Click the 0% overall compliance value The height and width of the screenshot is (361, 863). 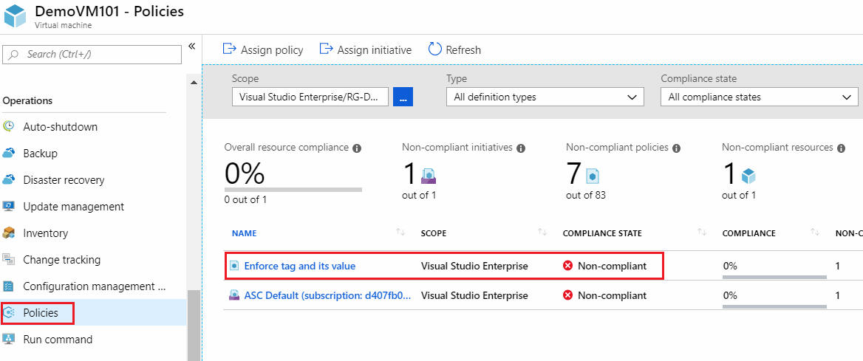tap(245, 173)
